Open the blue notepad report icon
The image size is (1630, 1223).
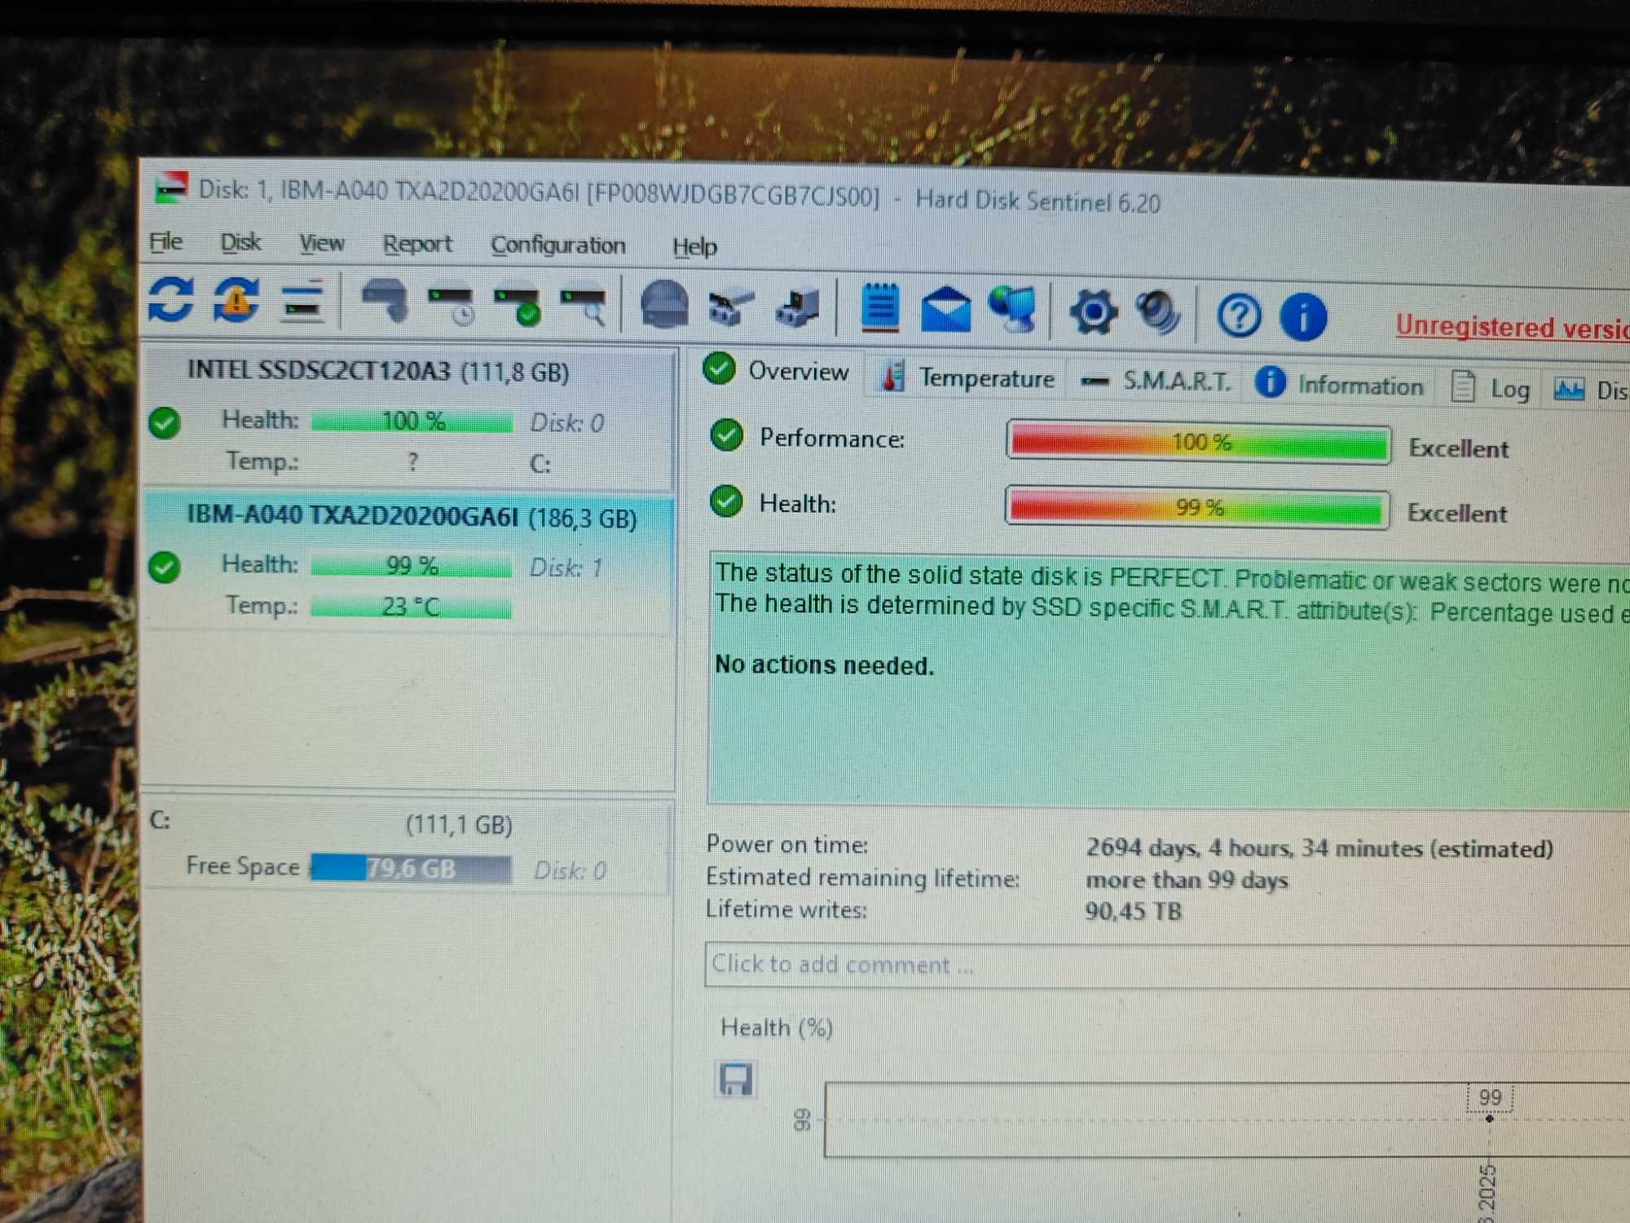(x=880, y=308)
